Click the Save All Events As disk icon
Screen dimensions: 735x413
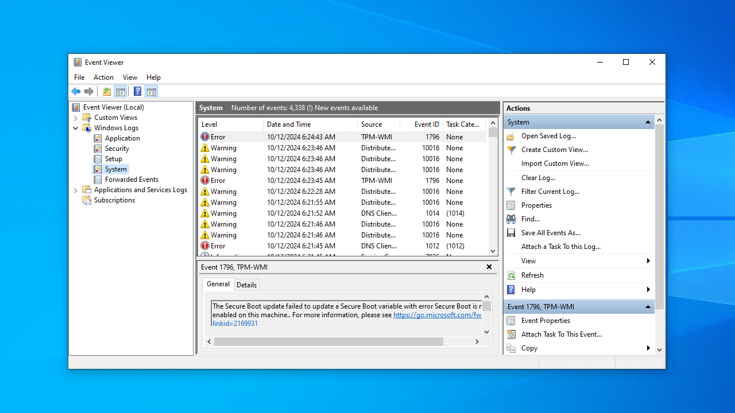pos(511,233)
